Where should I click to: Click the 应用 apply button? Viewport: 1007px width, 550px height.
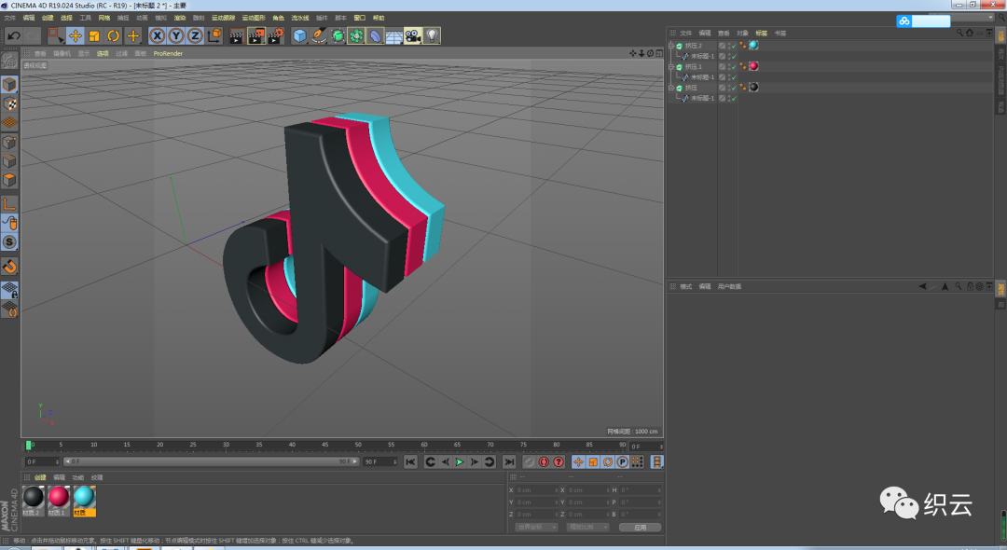pos(641,528)
